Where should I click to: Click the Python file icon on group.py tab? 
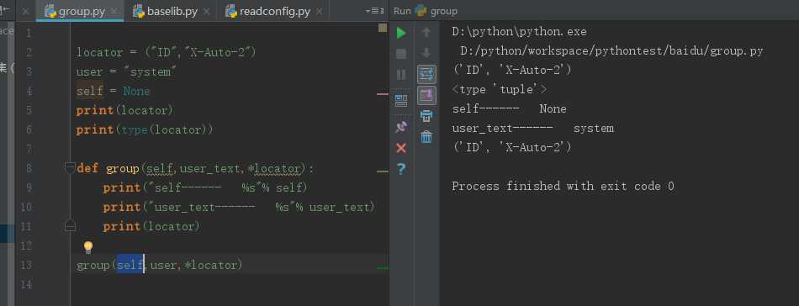(50, 11)
